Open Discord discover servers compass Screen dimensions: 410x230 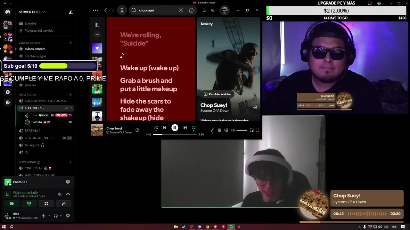click(x=8, y=103)
